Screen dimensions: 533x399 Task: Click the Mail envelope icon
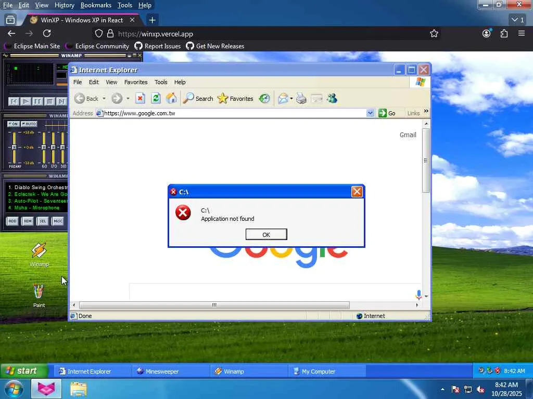283,99
